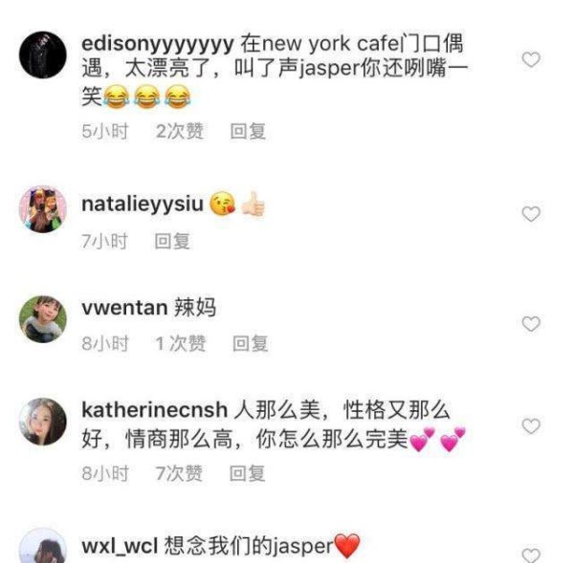Image resolution: width=574 pixels, height=563 pixels.
Task: Open the edisonyyyyyyy username link
Action: point(158,45)
